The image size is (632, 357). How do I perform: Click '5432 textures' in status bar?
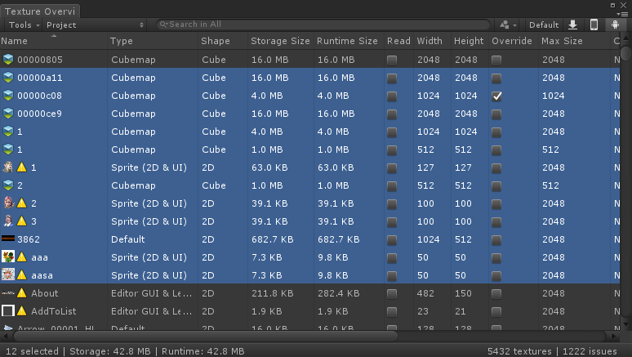(x=519, y=351)
